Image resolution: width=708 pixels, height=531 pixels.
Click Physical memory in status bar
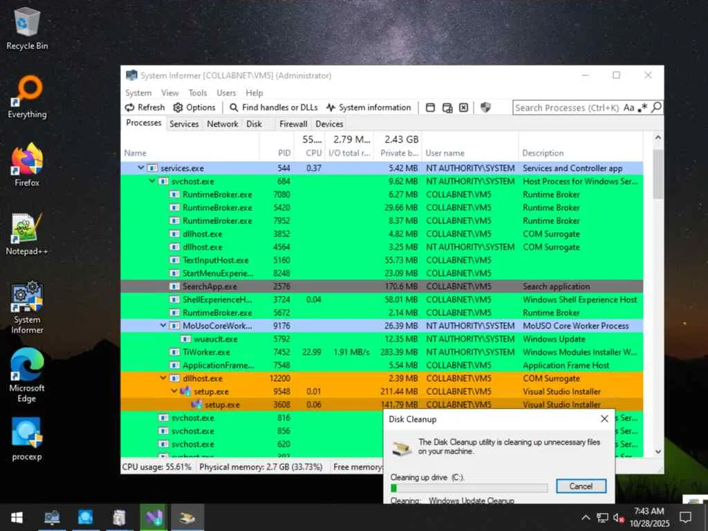tap(261, 467)
